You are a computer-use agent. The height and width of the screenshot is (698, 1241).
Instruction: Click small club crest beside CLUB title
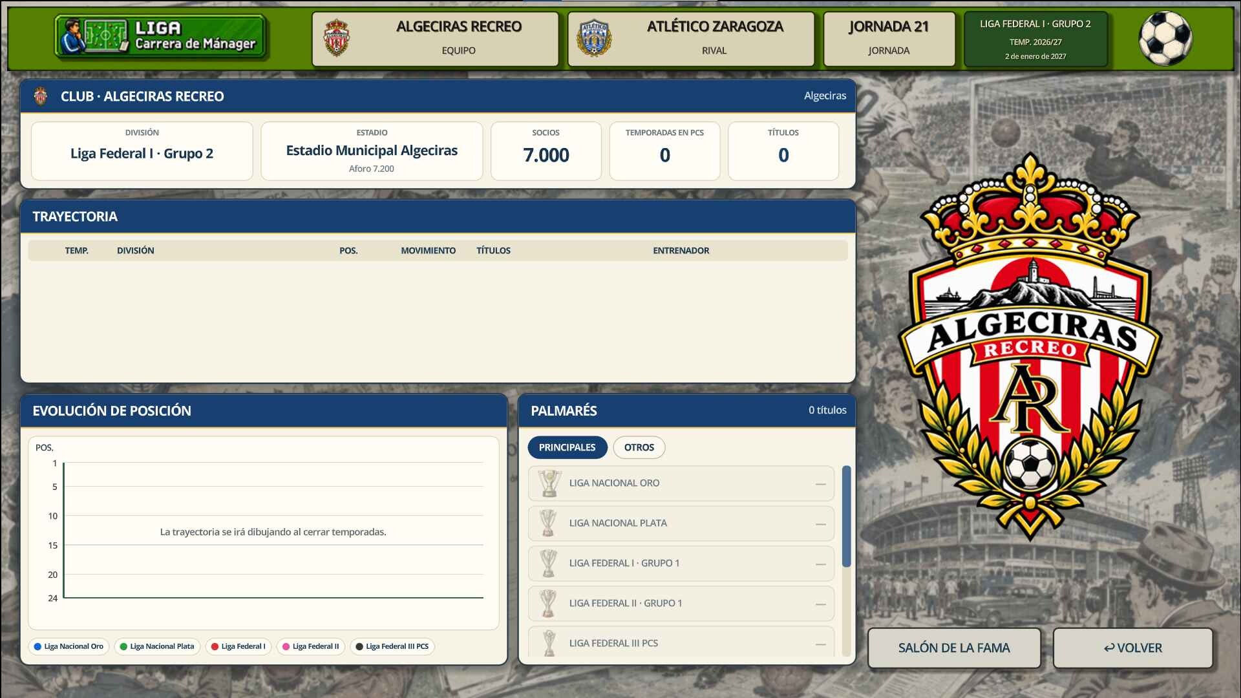(x=41, y=96)
